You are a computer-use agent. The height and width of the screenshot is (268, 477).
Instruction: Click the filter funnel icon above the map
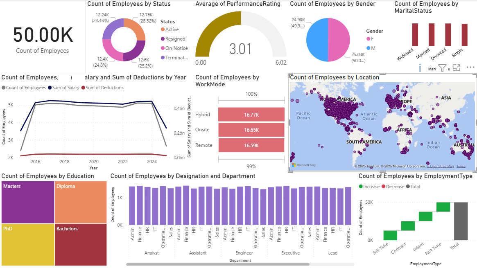click(x=442, y=68)
